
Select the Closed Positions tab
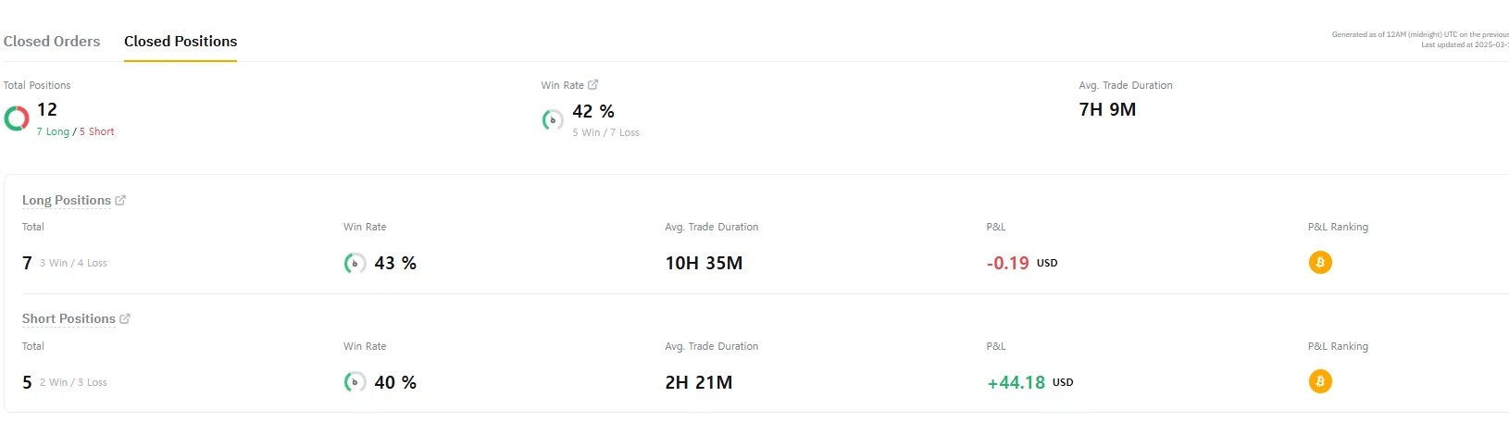[x=181, y=42]
